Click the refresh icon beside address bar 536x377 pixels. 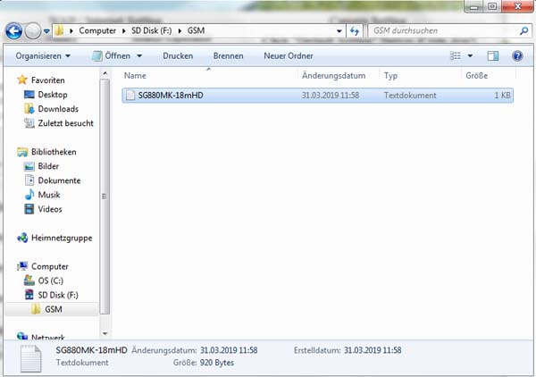click(x=355, y=31)
